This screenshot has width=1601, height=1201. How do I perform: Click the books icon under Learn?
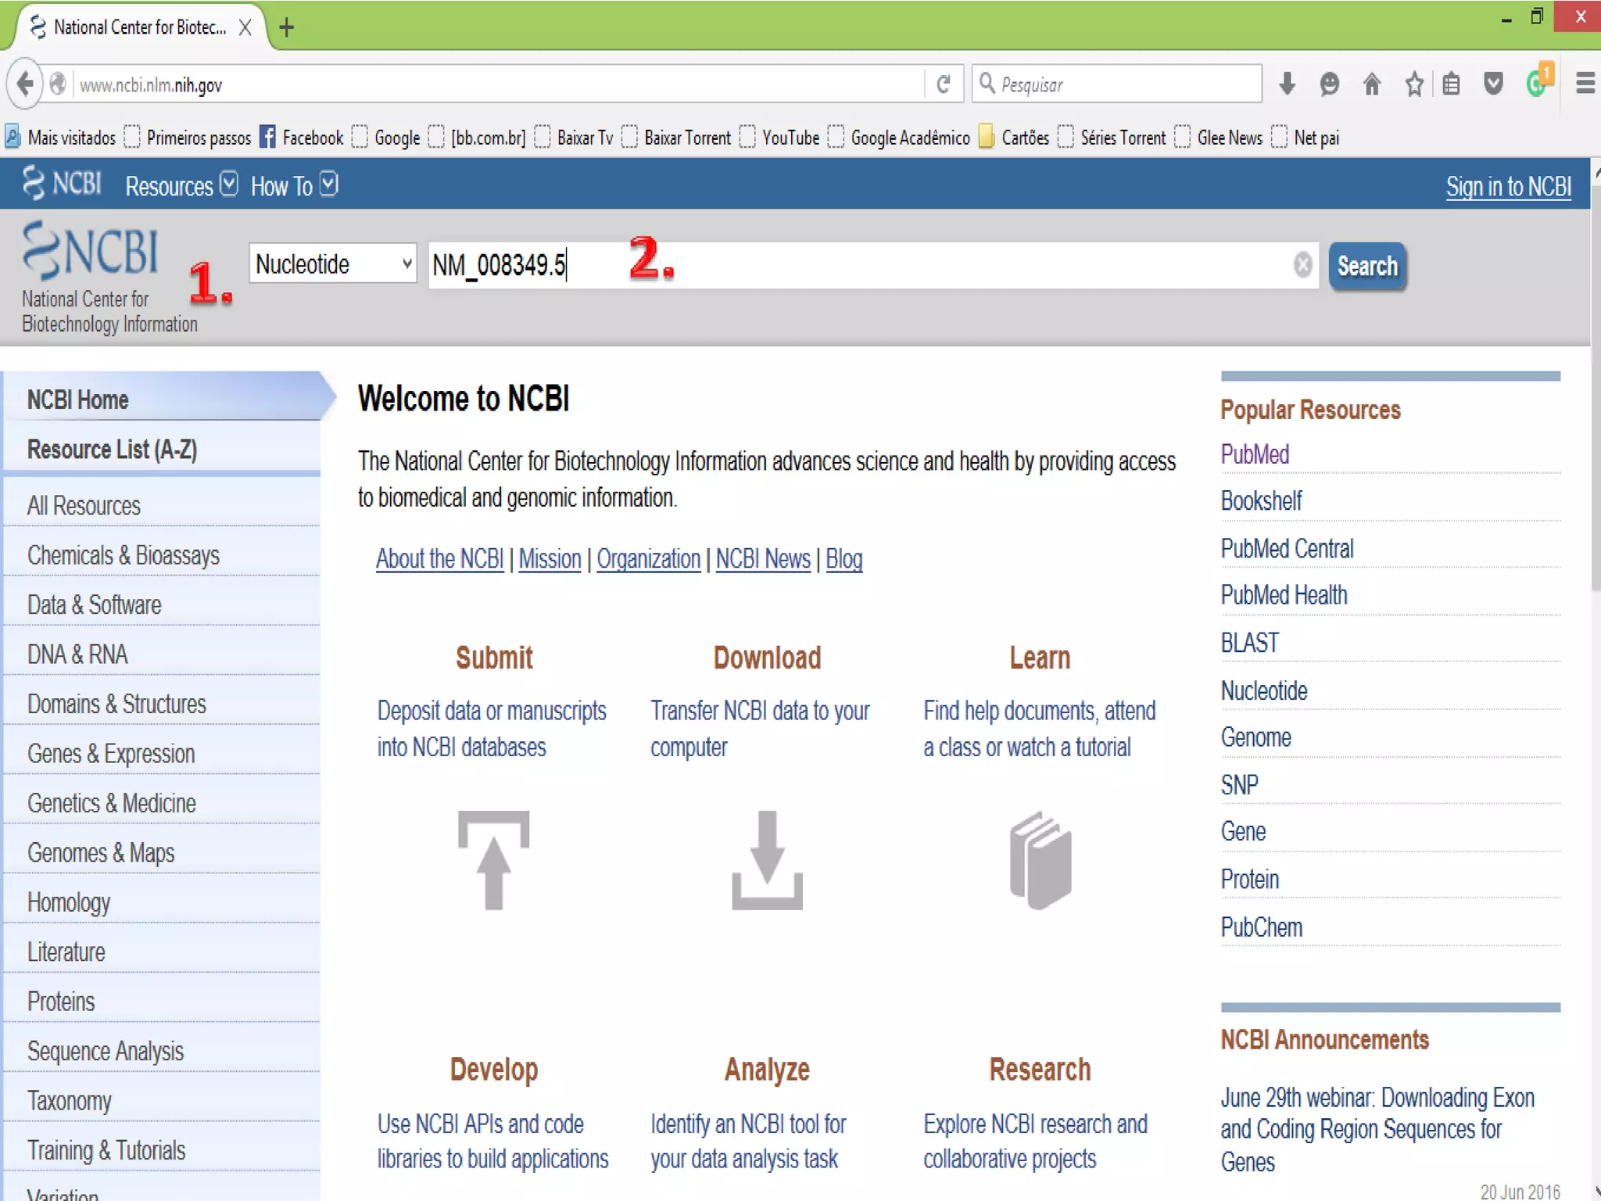point(1040,860)
